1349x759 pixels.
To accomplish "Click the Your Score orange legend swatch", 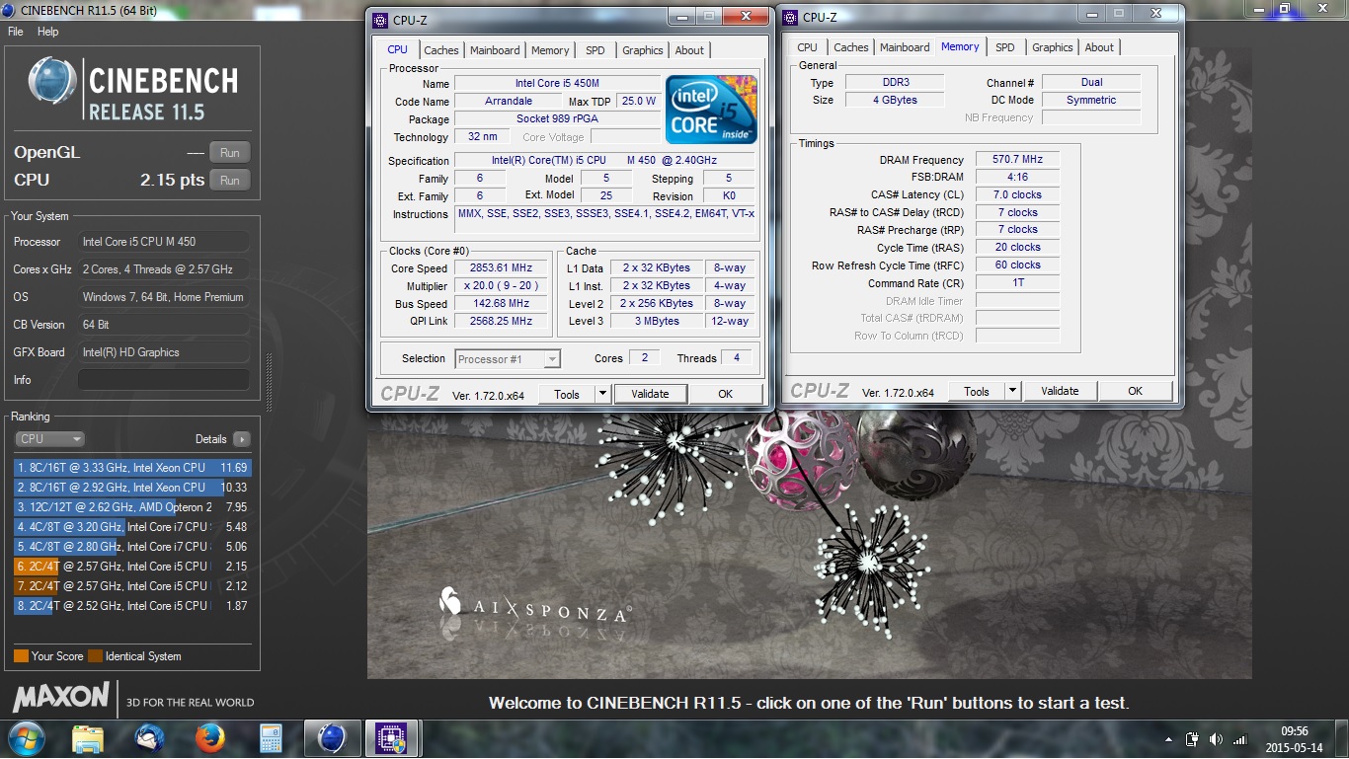I will pos(21,656).
